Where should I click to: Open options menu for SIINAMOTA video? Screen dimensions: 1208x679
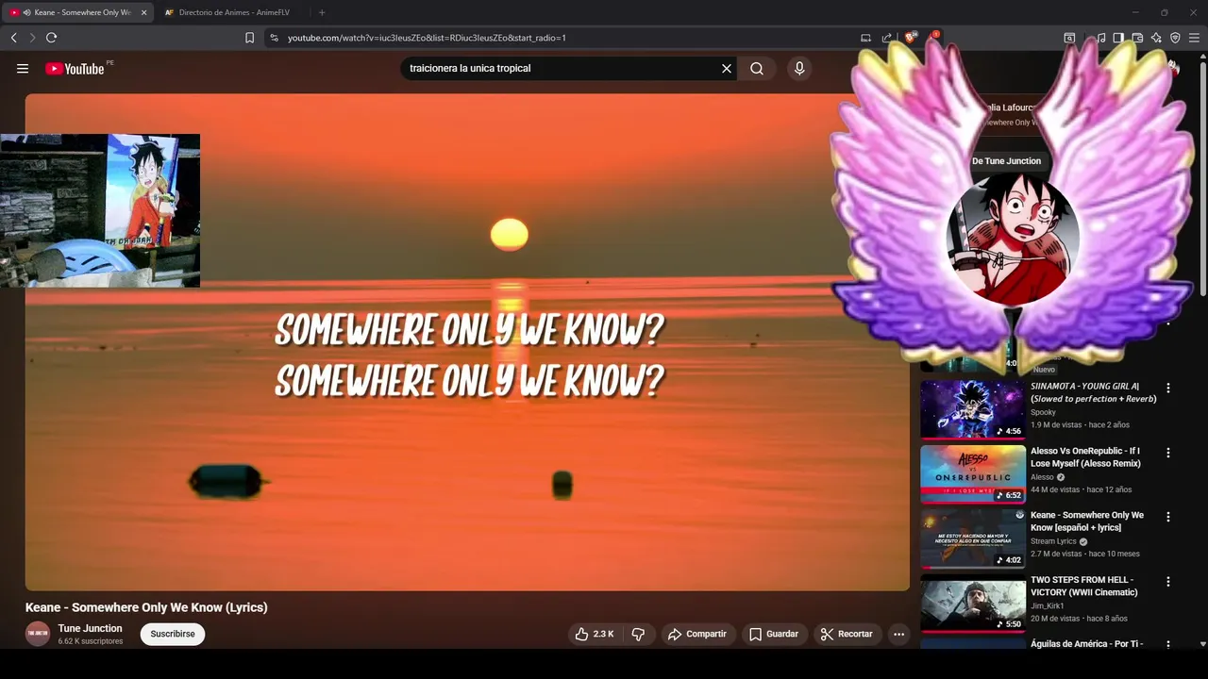coord(1168,388)
